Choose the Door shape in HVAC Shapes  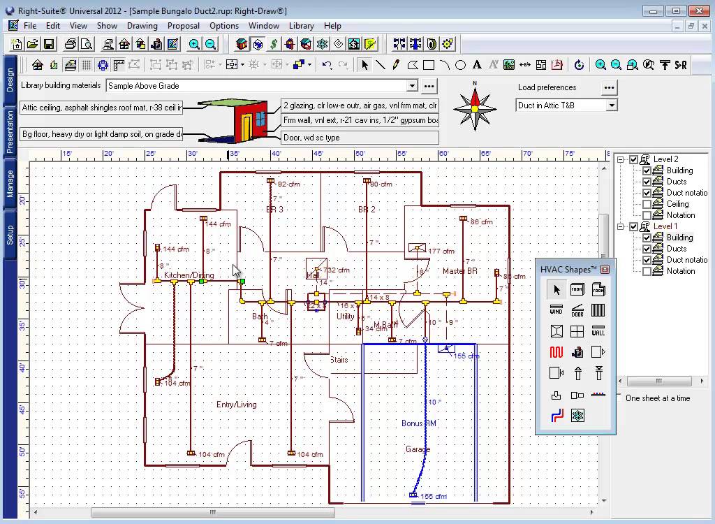tap(577, 310)
